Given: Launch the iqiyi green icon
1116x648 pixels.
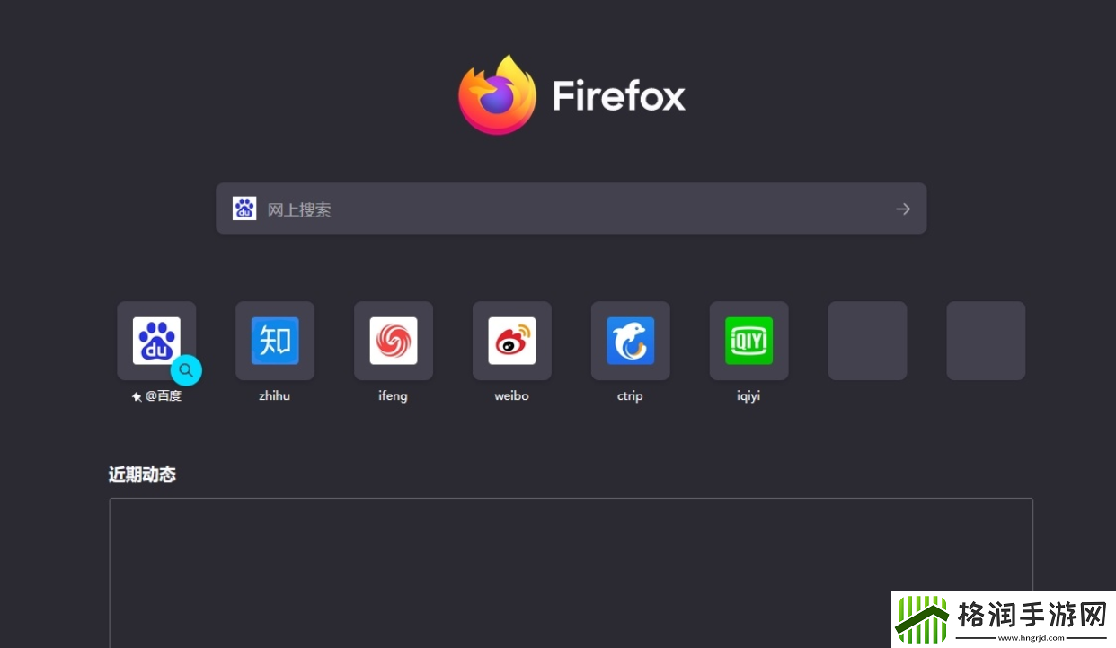Looking at the screenshot, I should point(748,341).
